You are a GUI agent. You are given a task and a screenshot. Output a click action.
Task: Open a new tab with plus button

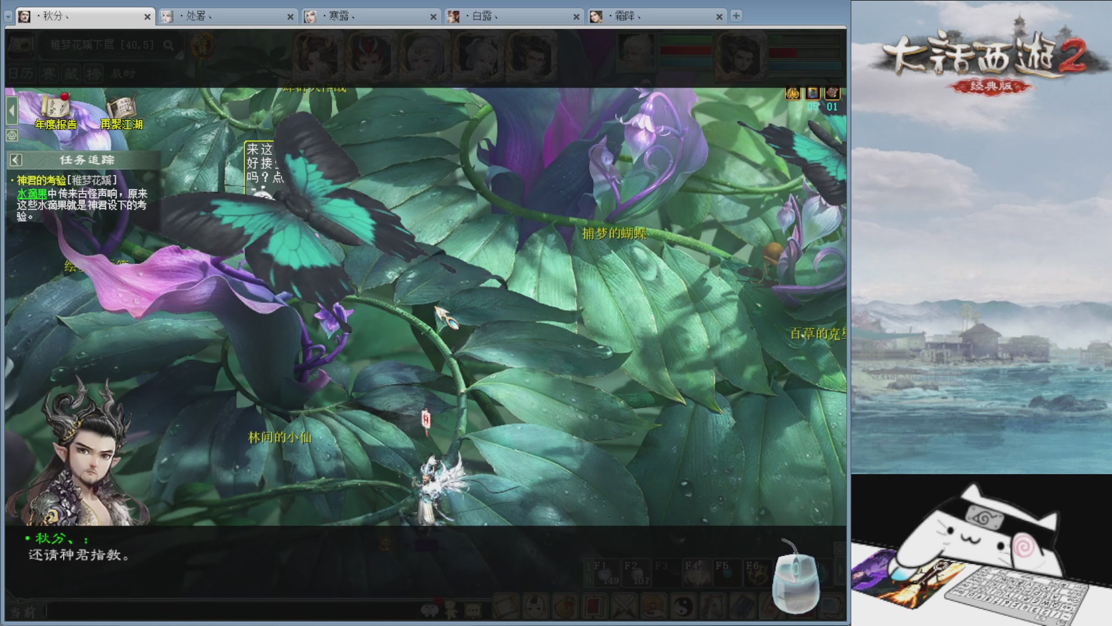(x=736, y=16)
